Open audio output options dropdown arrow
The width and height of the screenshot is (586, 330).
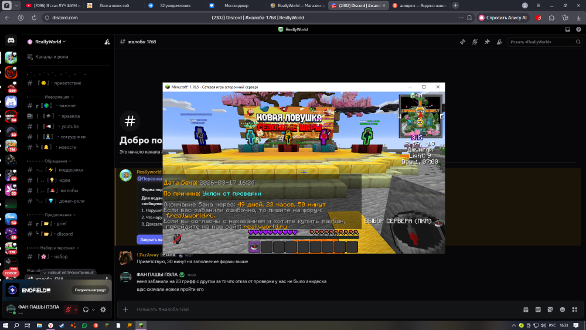[x=93, y=309]
